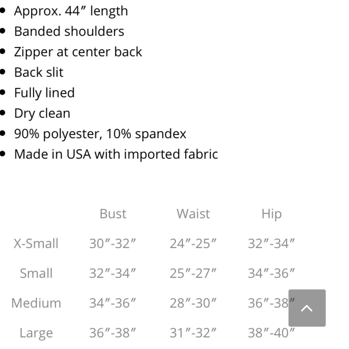Click "Made in USA with imported fabric"
This screenshot has width=349, height=349.
point(116,154)
